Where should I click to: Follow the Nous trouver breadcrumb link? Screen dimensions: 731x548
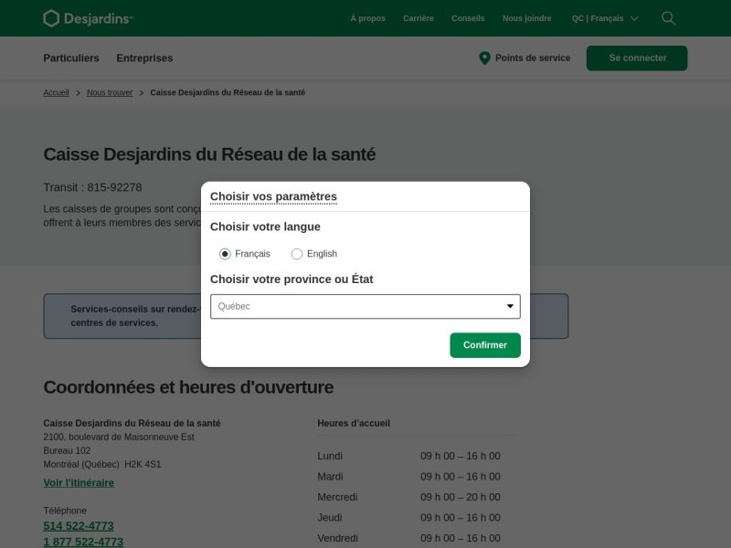110,93
